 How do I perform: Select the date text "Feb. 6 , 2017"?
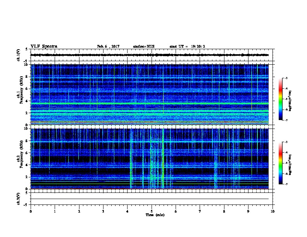pos(108,46)
